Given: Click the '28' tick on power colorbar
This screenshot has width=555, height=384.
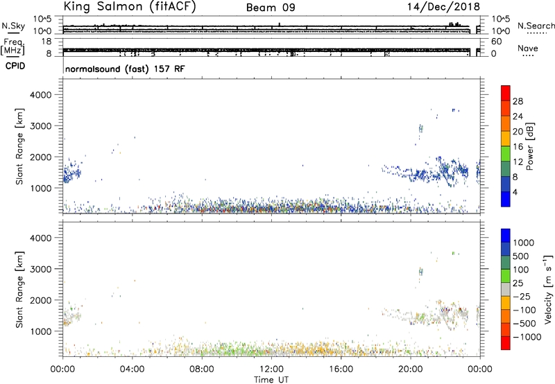Looking at the screenshot, I should click(518, 101).
